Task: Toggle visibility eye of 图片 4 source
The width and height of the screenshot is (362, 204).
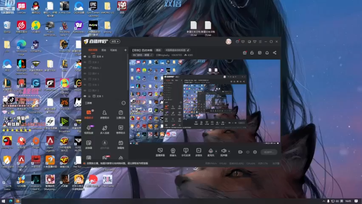Action: point(85,73)
